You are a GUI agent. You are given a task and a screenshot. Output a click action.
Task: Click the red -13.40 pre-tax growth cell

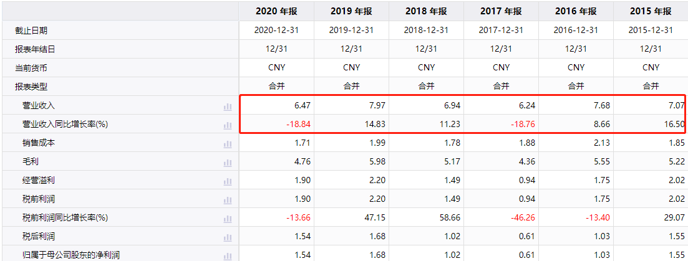pyautogui.click(x=597, y=217)
